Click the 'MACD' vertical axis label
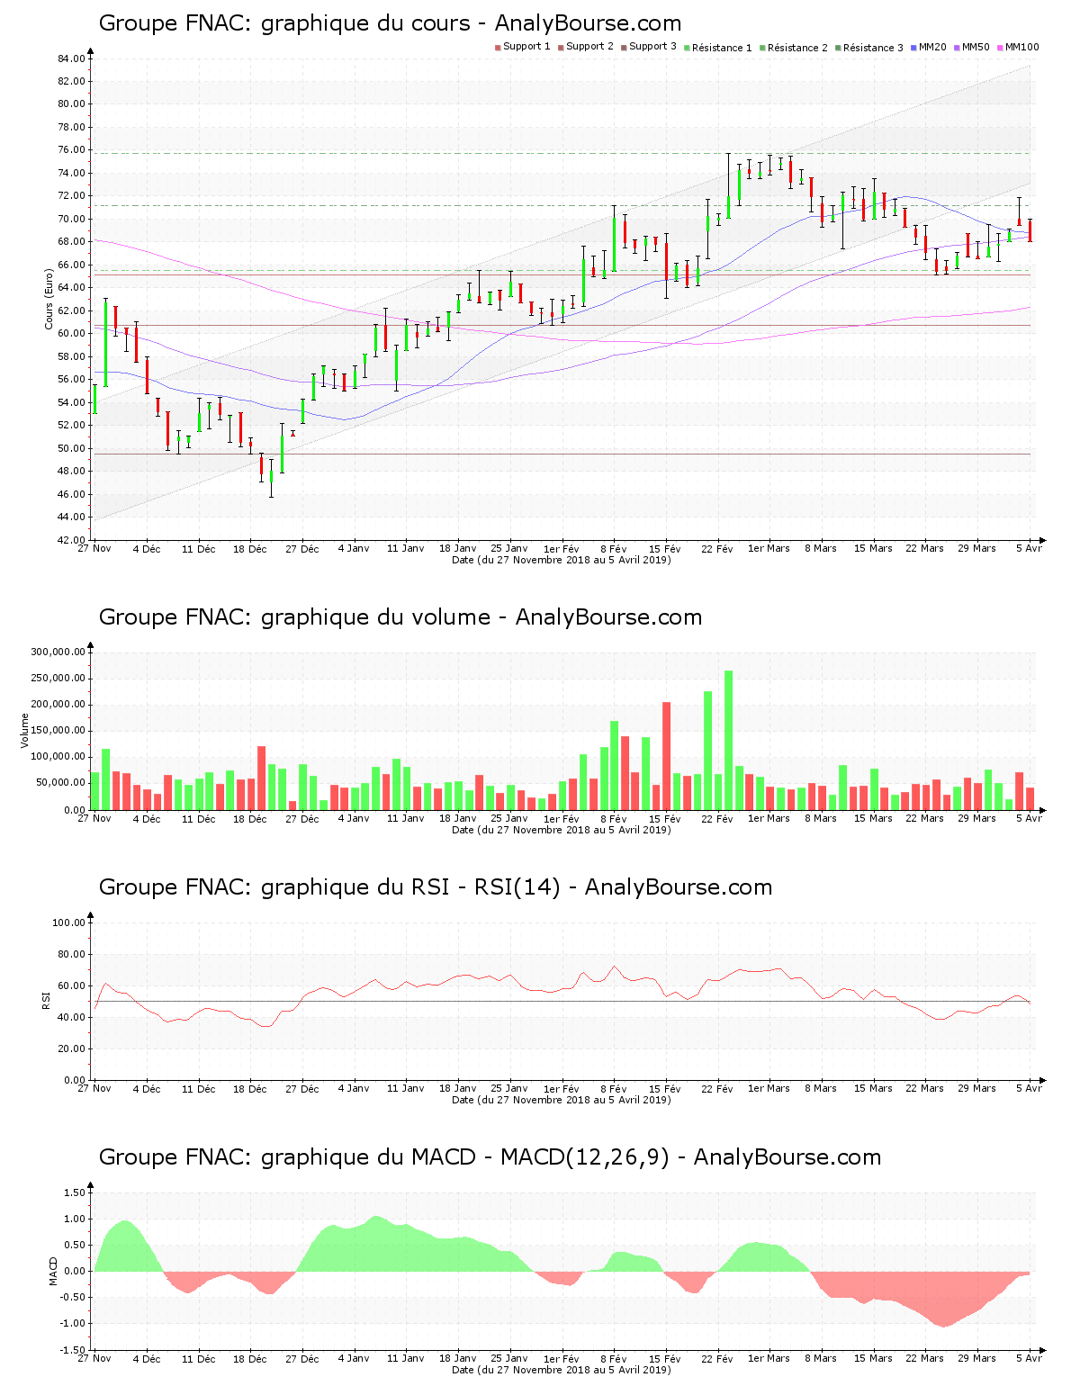Viewport: 1080px width, 1395px height. point(53,1270)
